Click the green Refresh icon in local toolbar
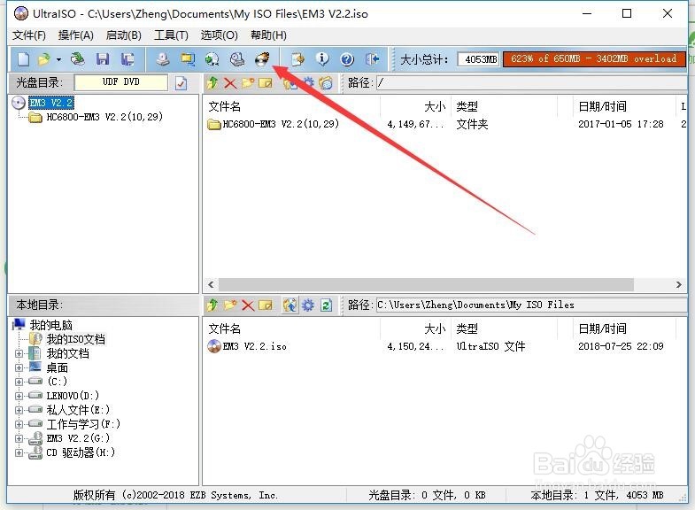The image size is (695, 510). click(x=326, y=305)
